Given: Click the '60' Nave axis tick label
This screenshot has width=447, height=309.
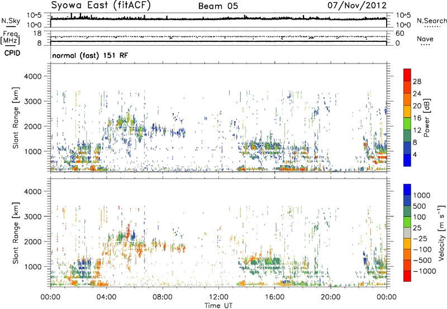Looking at the screenshot, I should click(400, 33).
